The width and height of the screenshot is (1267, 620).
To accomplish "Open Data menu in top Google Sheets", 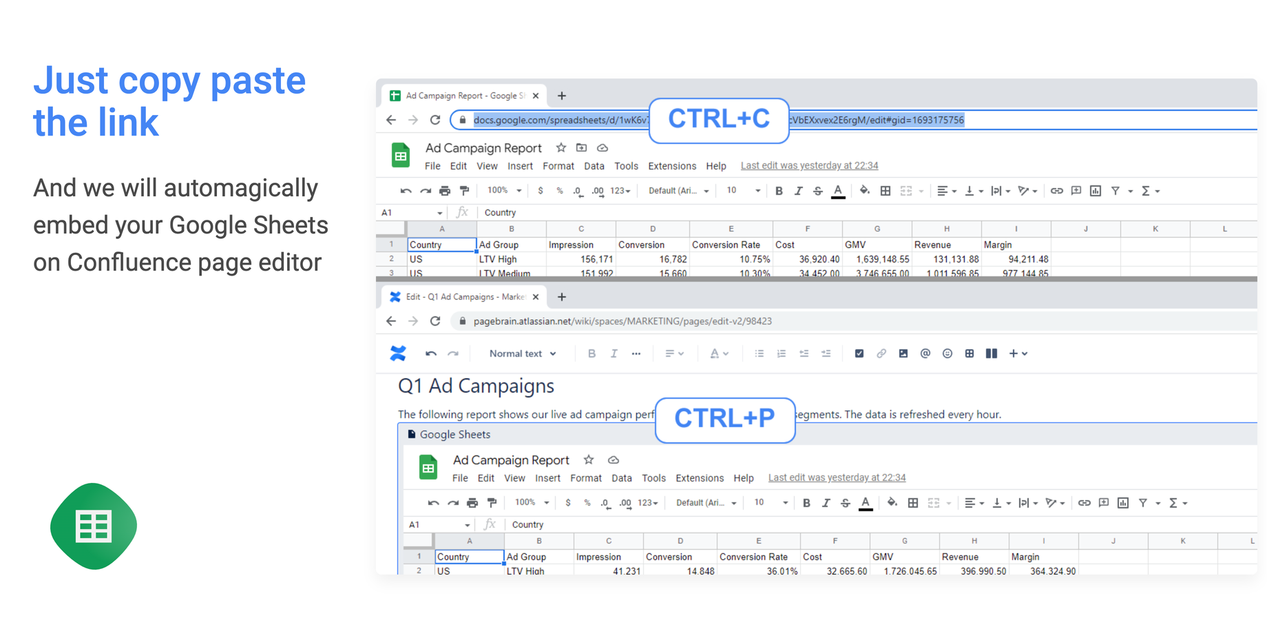I will pyautogui.click(x=594, y=166).
